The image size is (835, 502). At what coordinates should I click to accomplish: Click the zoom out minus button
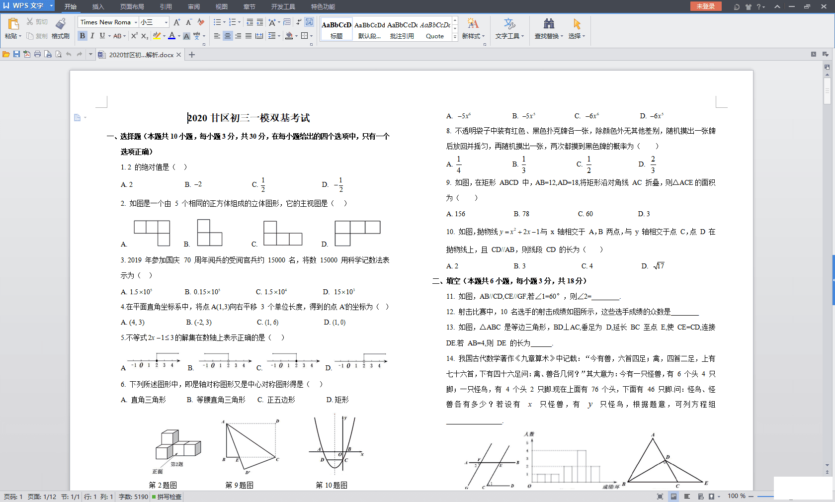(x=751, y=496)
